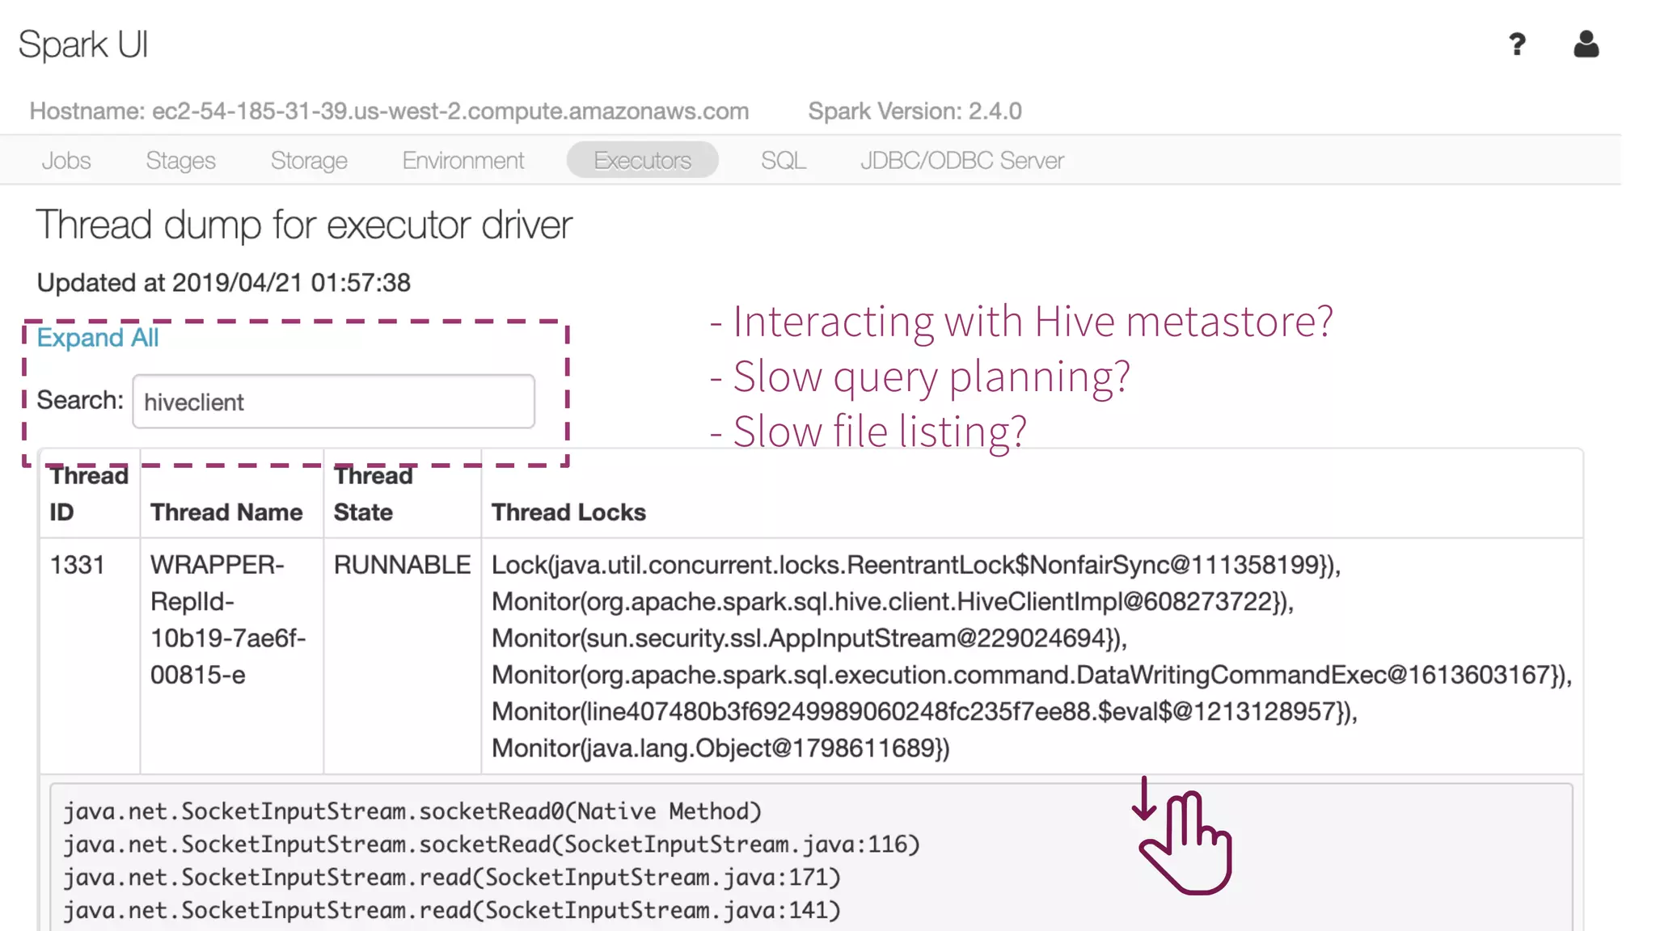Click the Thread ID column header
Image resolution: width=1656 pixels, height=931 pixels.
[89, 494]
